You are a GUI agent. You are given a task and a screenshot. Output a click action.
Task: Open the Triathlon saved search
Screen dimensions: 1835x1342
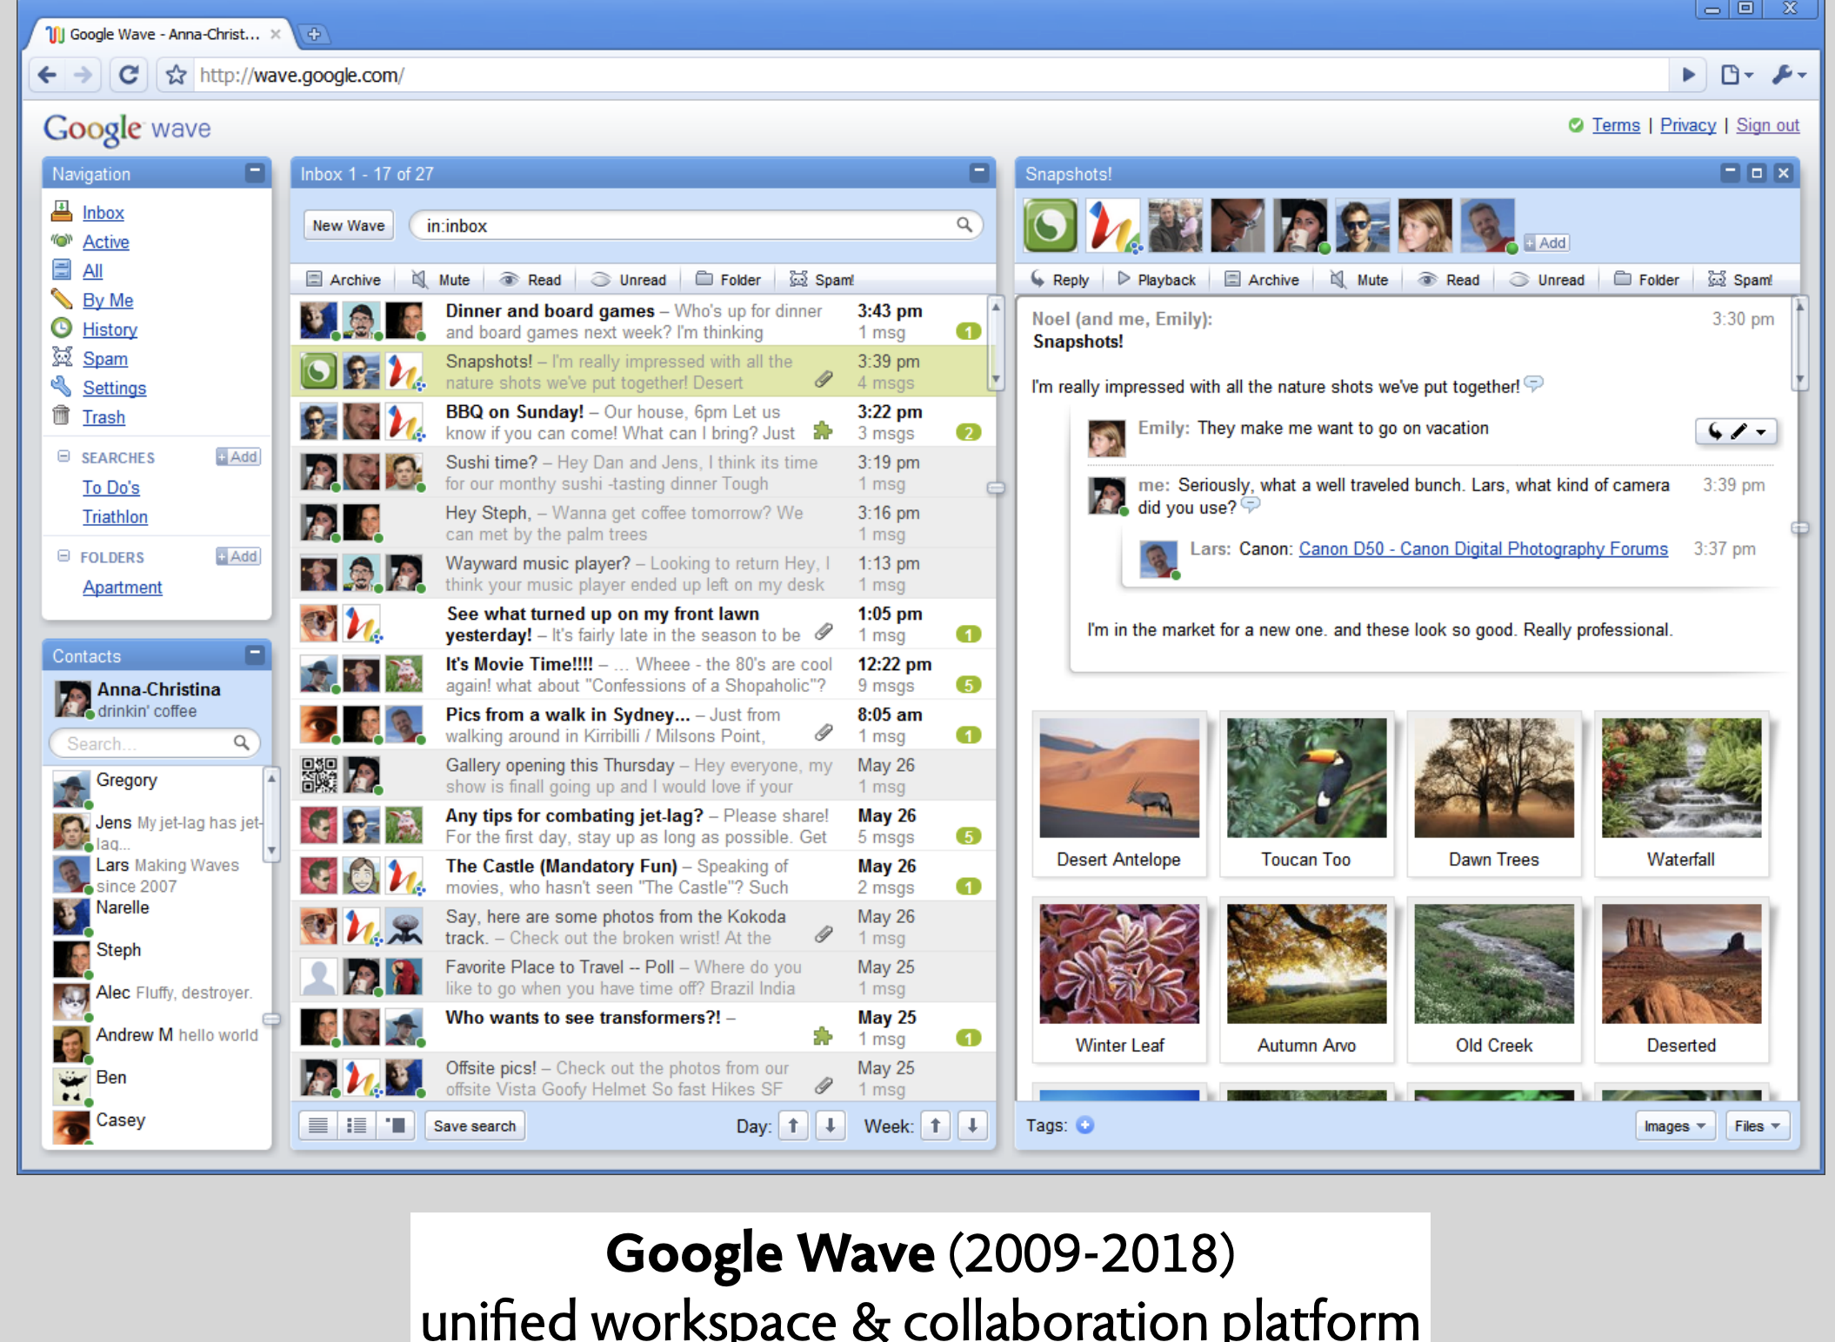pyautogui.click(x=115, y=516)
